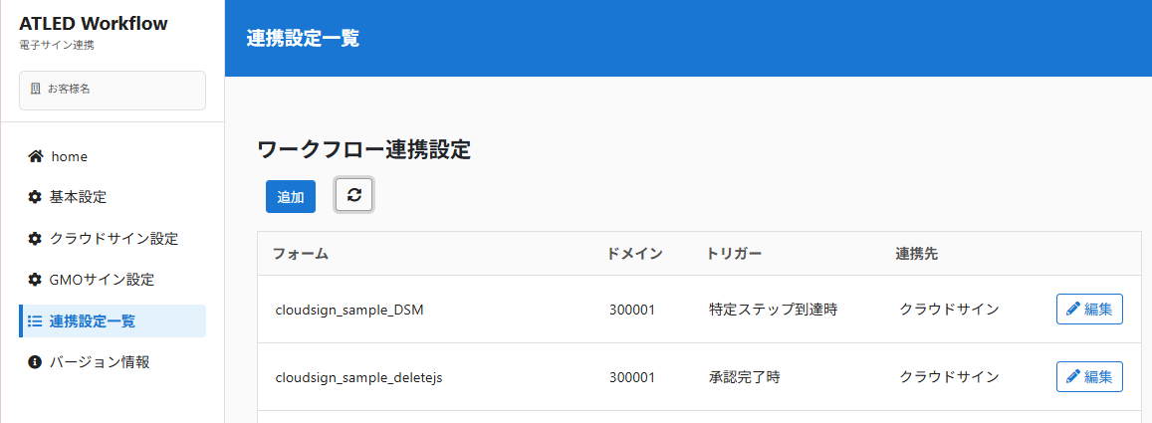Click the gear icon beside クラウドサイン設定

(x=35, y=239)
